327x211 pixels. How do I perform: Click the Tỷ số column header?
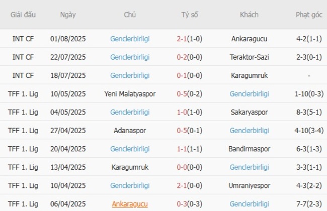tap(190, 15)
